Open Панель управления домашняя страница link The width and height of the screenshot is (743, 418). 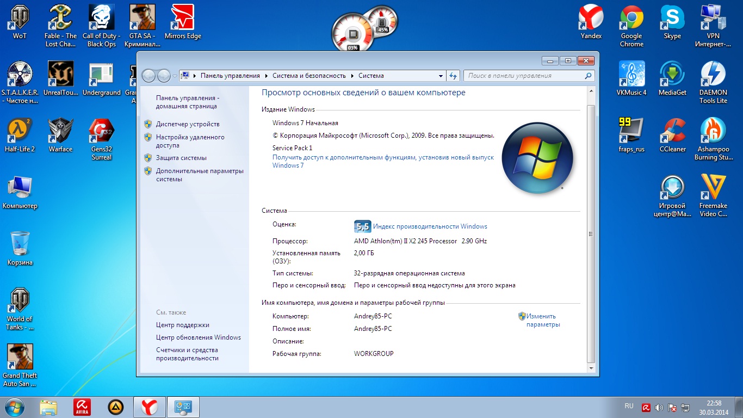(x=188, y=102)
